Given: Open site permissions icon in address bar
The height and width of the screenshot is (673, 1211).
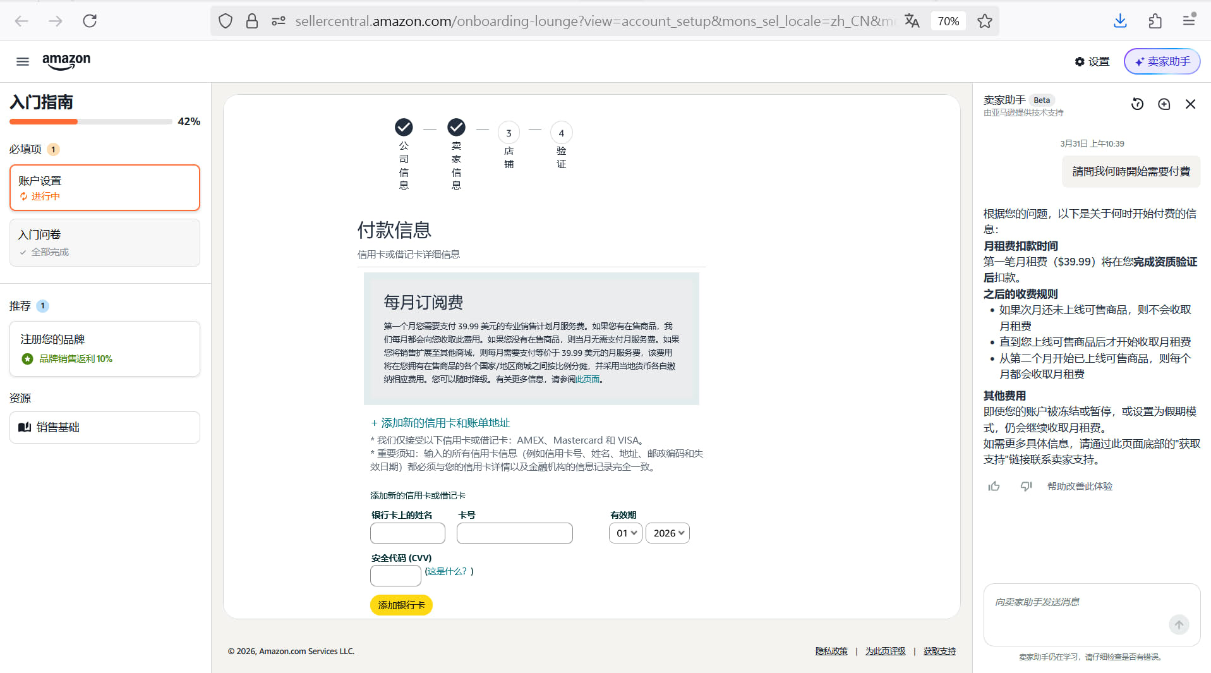Looking at the screenshot, I should (279, 21).
